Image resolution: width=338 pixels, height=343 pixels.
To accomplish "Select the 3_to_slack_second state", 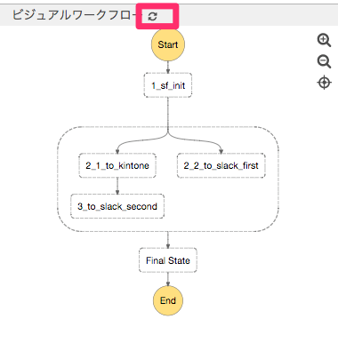I will [x=117, y=206].
